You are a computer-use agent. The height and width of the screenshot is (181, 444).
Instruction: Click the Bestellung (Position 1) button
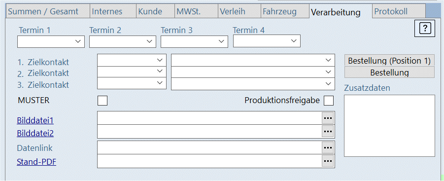[389, 61]
